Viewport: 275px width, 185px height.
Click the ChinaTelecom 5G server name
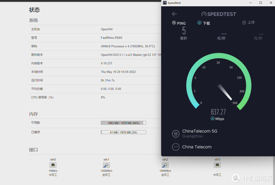(x=200, y=131)
